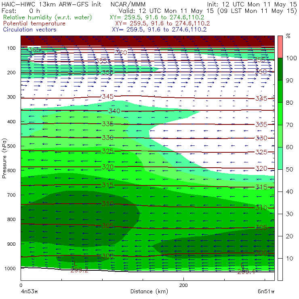The width and height of the screenshot is (299, 299).
Task: Click the '200' distance axis tick label
Action: [183, 285]
